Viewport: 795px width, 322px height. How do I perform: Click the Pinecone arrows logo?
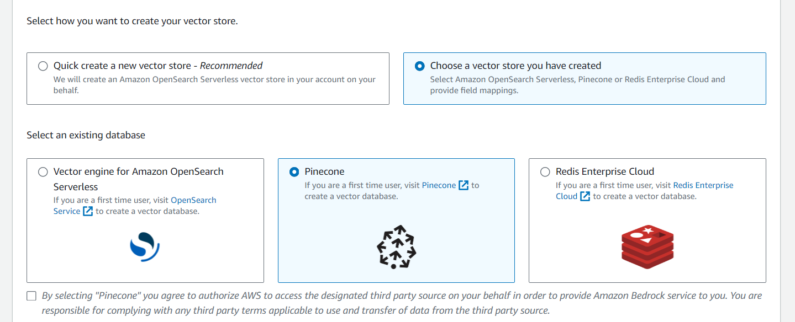click(x=396, y=246)
